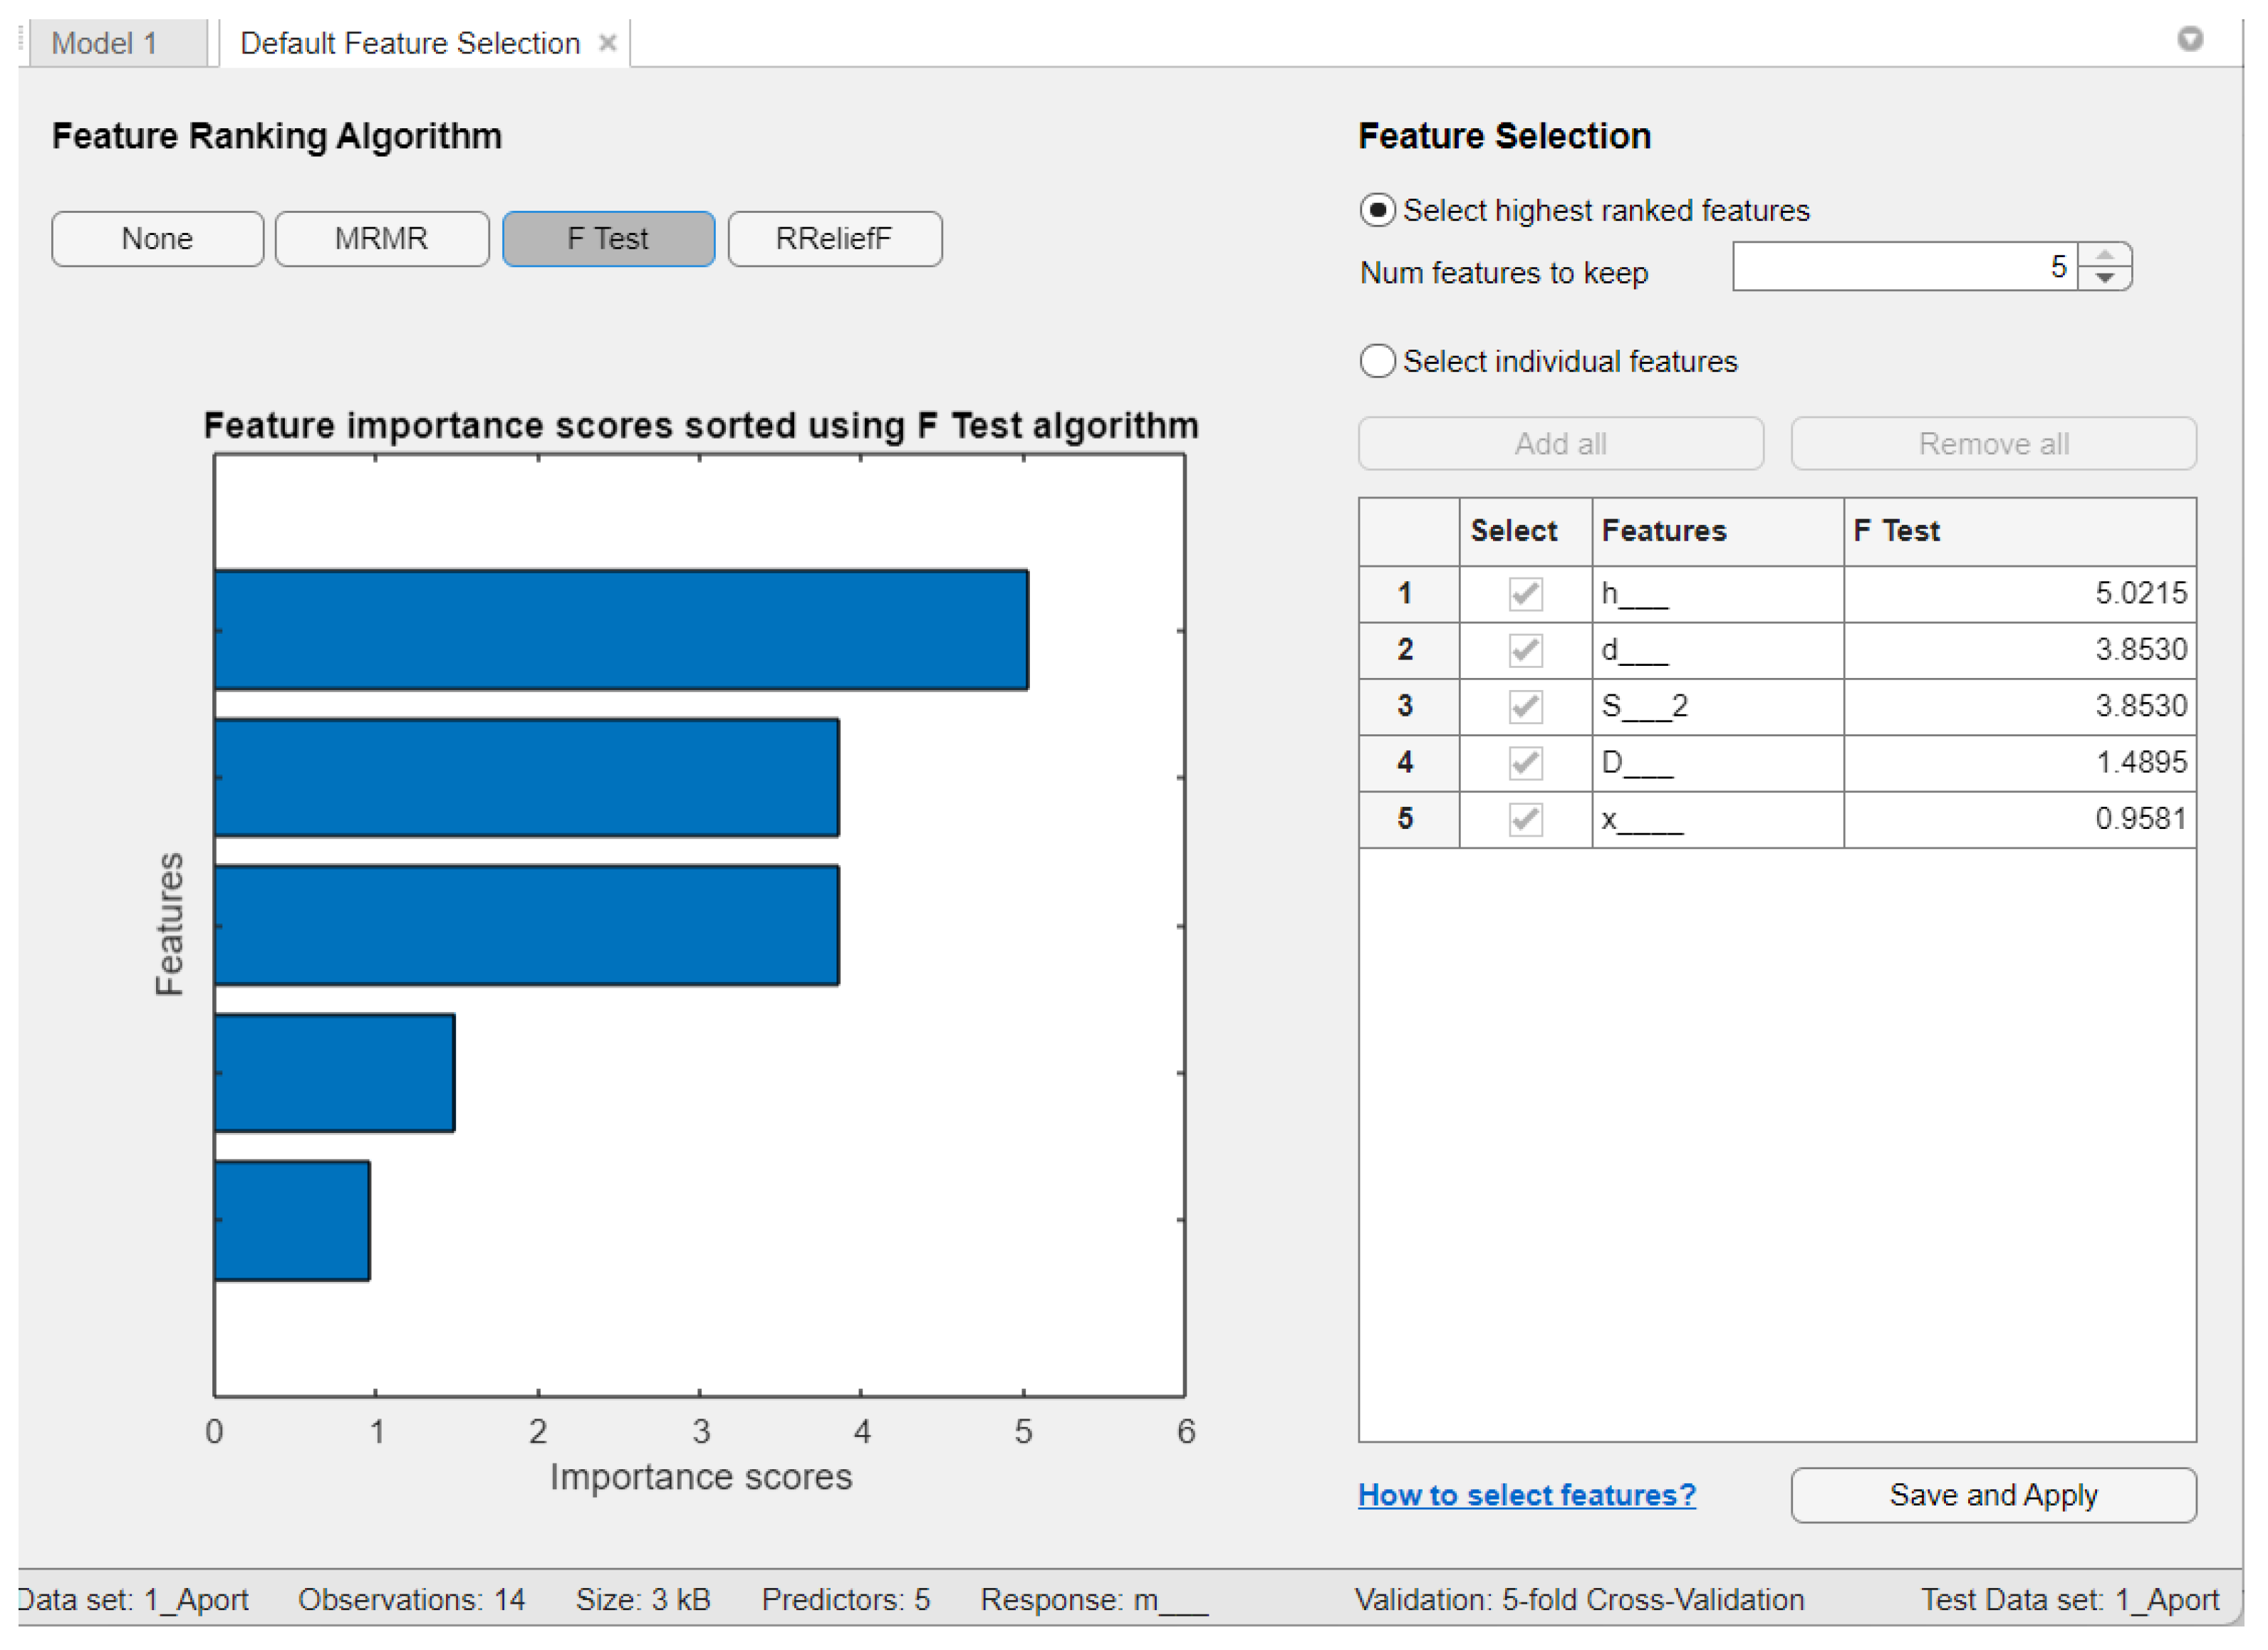Choose Select highest ranked features option

pos(1377,210)
